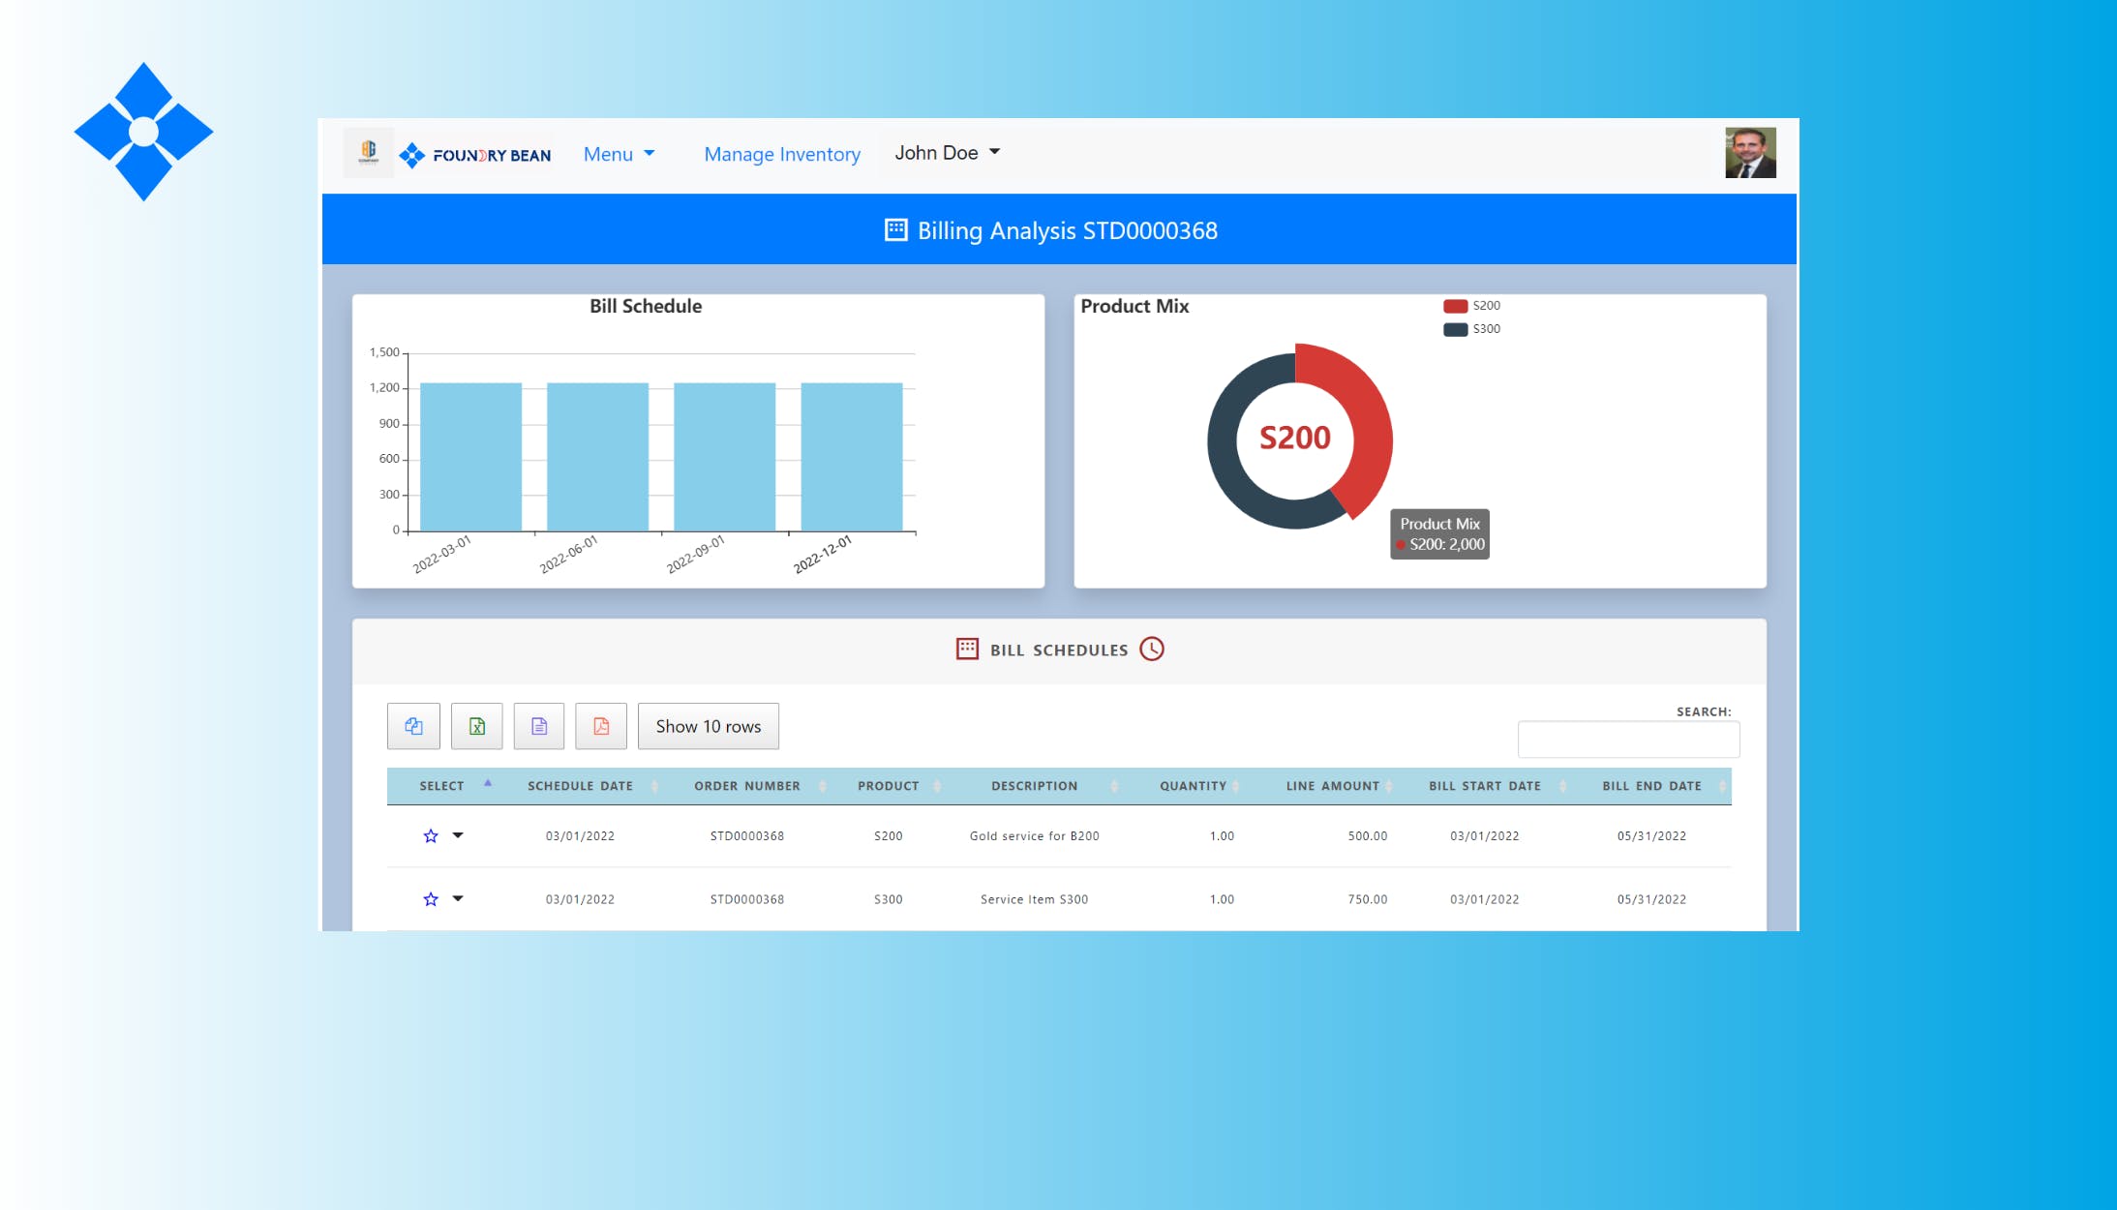2117x1210 pixels.
Task: Click the Foundry Bean logo
Action: click(x=475, y=155)
